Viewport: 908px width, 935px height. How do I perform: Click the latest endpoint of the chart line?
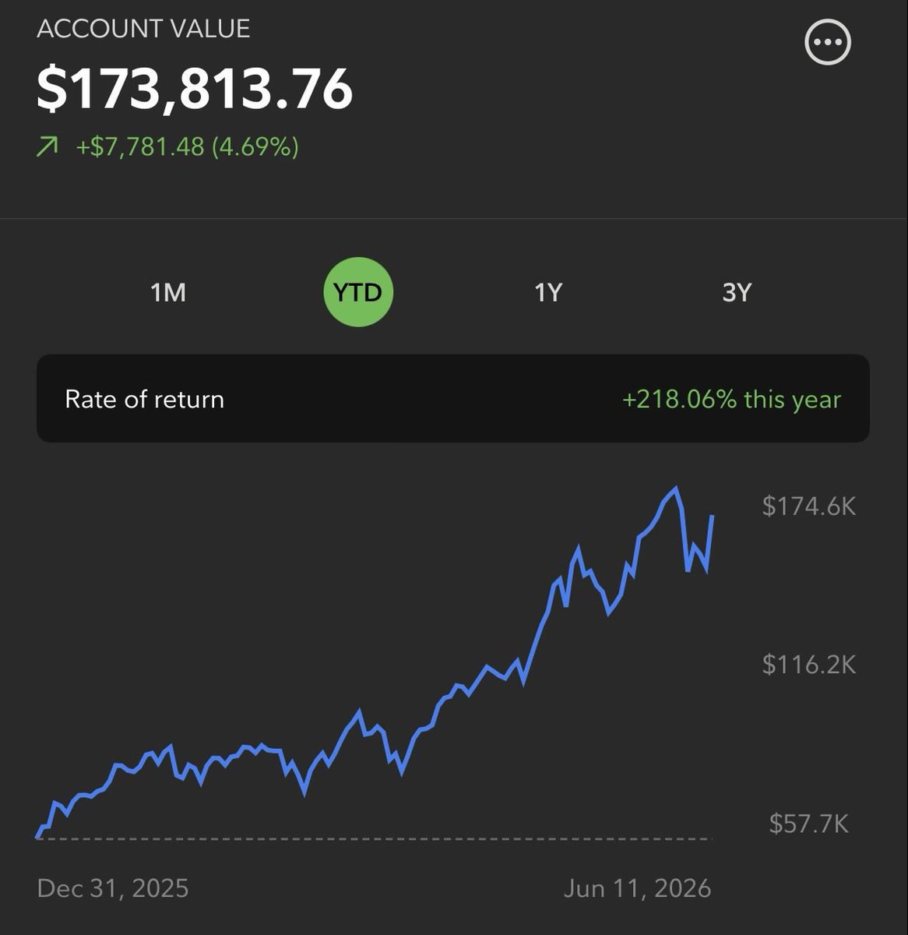tap(712, 516)
